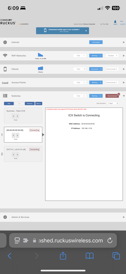126x274 pixels.
Task: Click the Help link
Action: pos(122,21)
